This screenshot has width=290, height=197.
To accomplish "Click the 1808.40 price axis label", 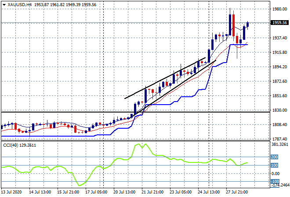I will (x=279, y=125).
